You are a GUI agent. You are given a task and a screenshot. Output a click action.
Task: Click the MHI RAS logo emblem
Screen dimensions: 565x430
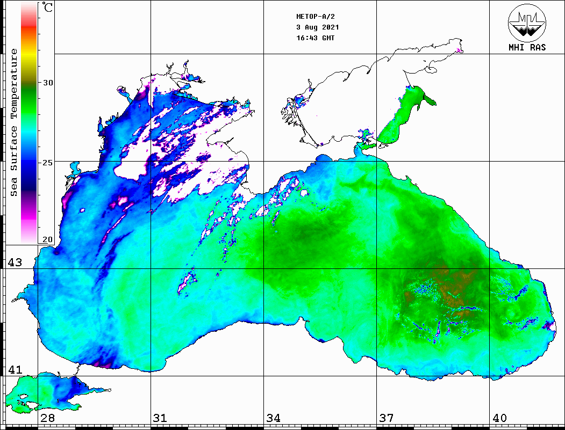point(527,23)
